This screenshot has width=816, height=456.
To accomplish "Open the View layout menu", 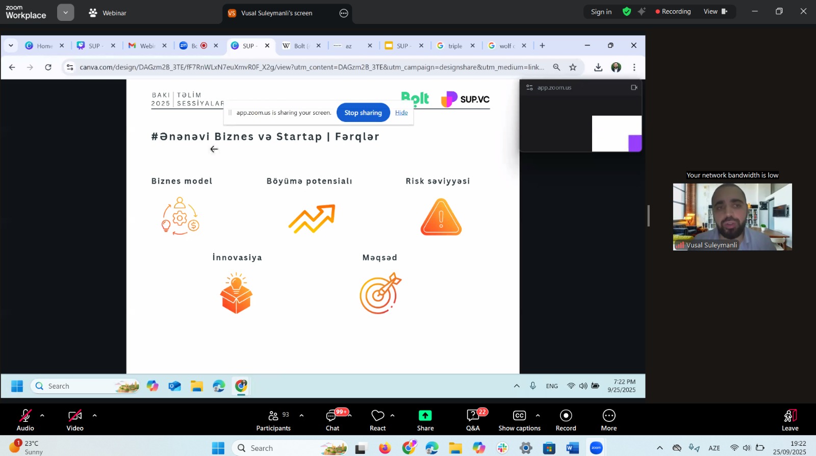I will (x=715, y=12).
